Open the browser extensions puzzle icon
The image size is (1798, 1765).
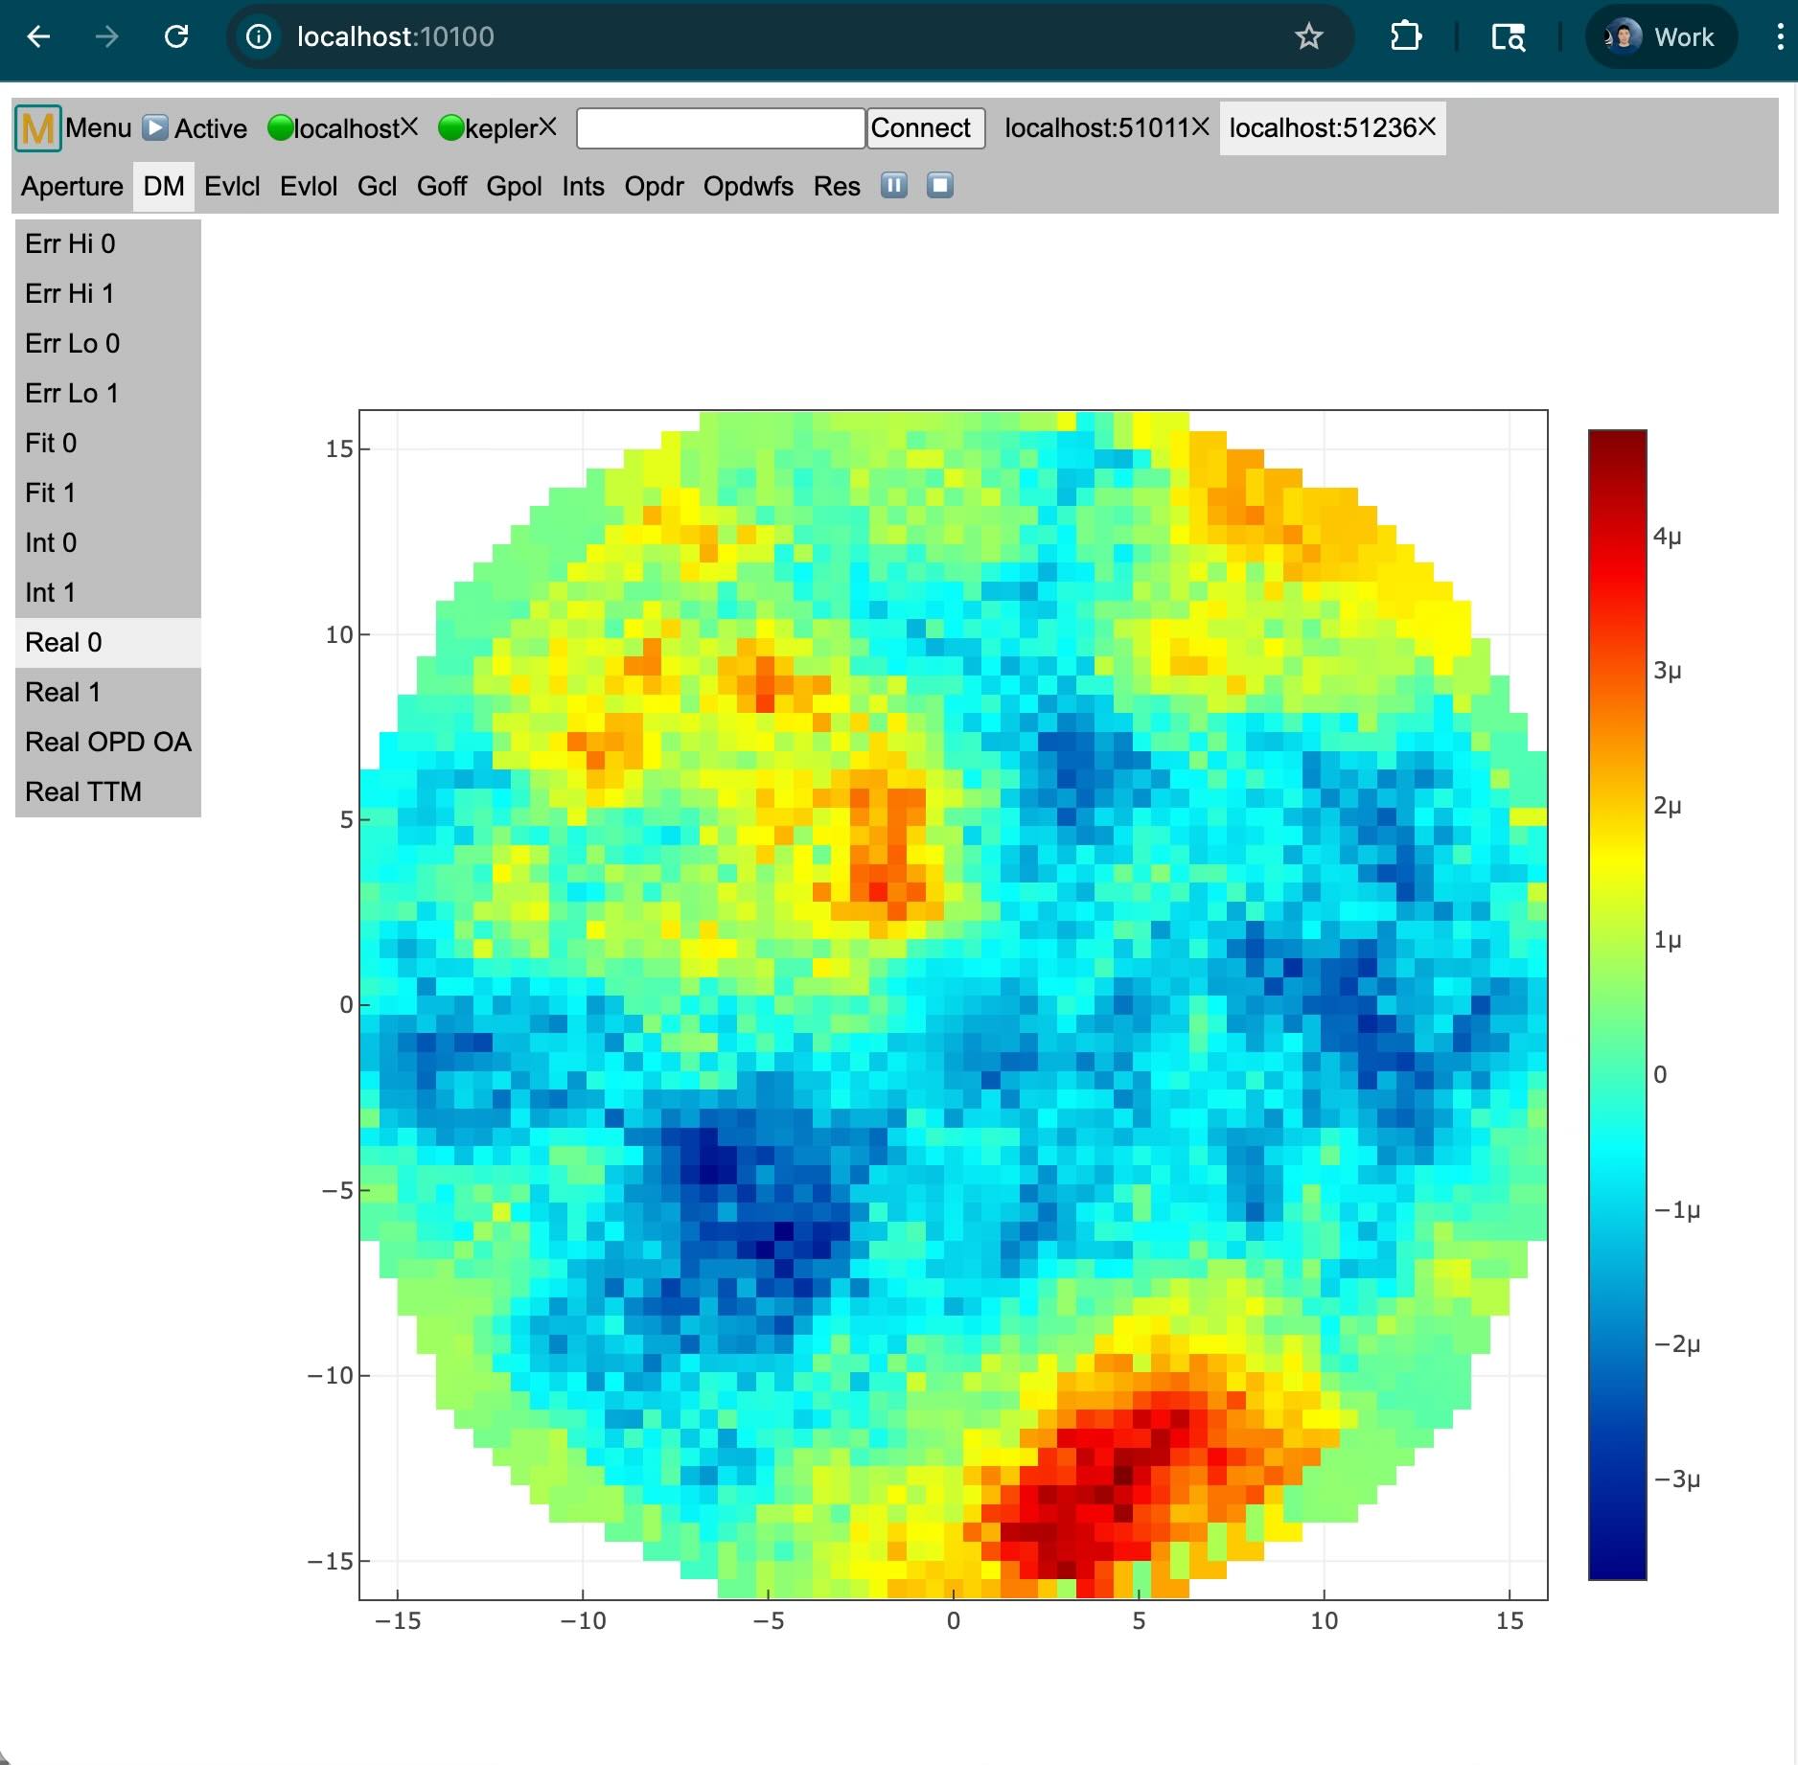[1405, 37]
